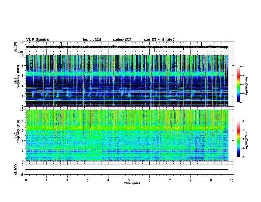
Task: Click the "-5" tick of ch.3(V) axis
Action: (22, 175)
